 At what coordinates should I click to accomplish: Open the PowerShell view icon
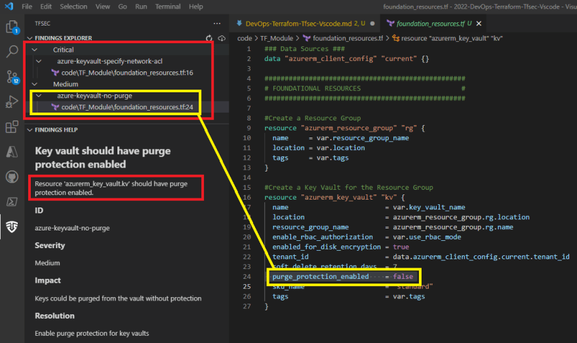tap(12, 202)
